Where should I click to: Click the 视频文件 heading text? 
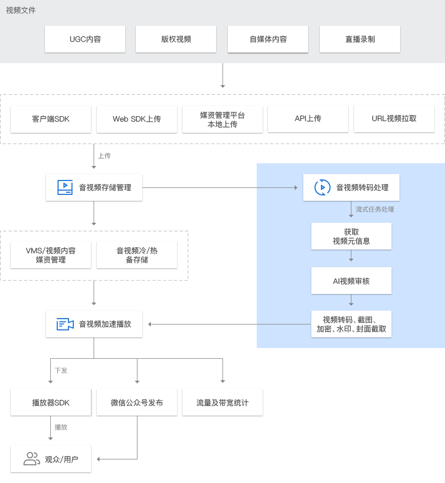point(21,10)
